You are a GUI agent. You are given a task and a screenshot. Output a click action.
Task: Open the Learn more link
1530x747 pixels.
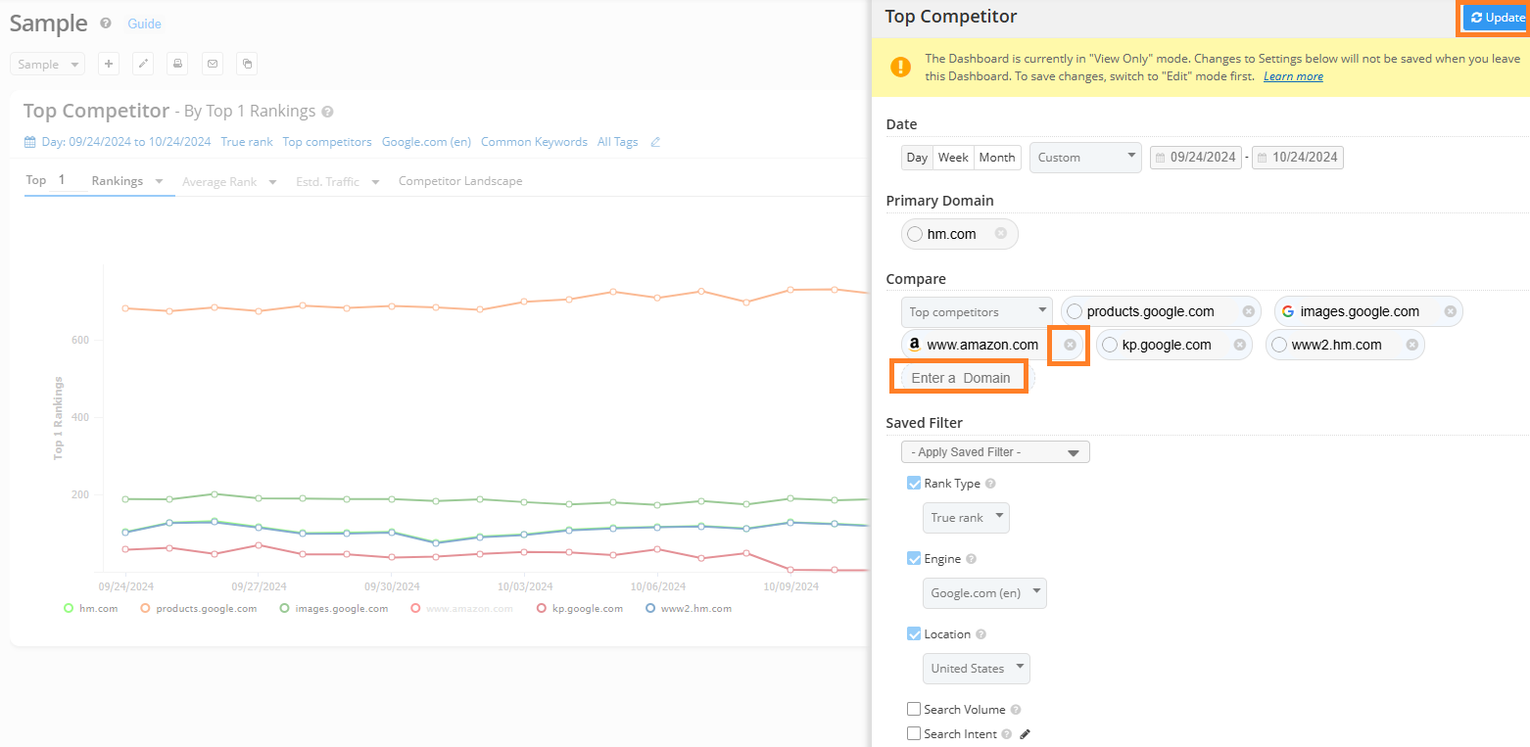coord(1293,76)
